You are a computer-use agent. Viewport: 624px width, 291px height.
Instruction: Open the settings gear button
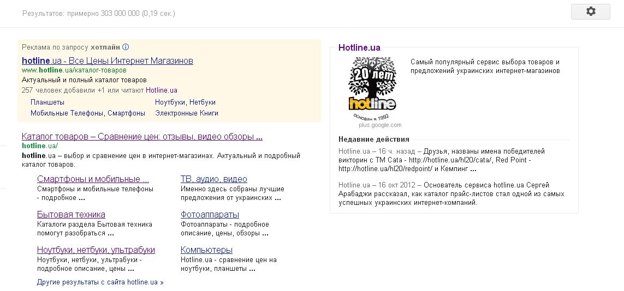(x=590, y=11)
